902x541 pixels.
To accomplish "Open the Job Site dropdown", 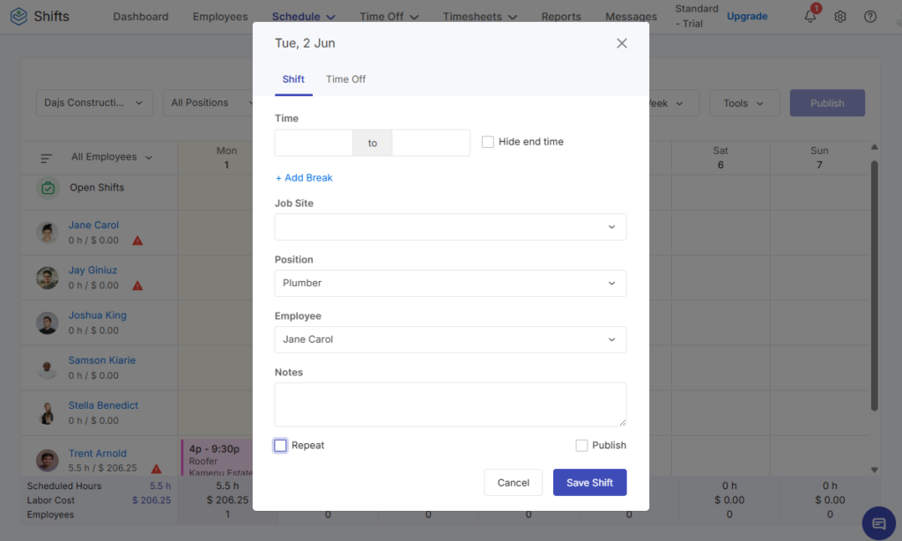I will click(450, 226).
